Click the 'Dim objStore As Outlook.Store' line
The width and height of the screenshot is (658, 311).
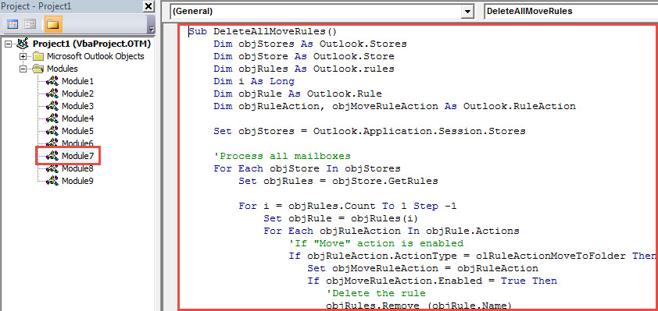click(x=304, y=56)
